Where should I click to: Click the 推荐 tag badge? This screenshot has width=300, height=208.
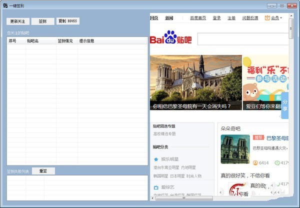tap(258, 137)
